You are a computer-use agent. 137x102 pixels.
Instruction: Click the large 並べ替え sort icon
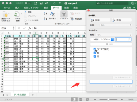tap(52, 14)
